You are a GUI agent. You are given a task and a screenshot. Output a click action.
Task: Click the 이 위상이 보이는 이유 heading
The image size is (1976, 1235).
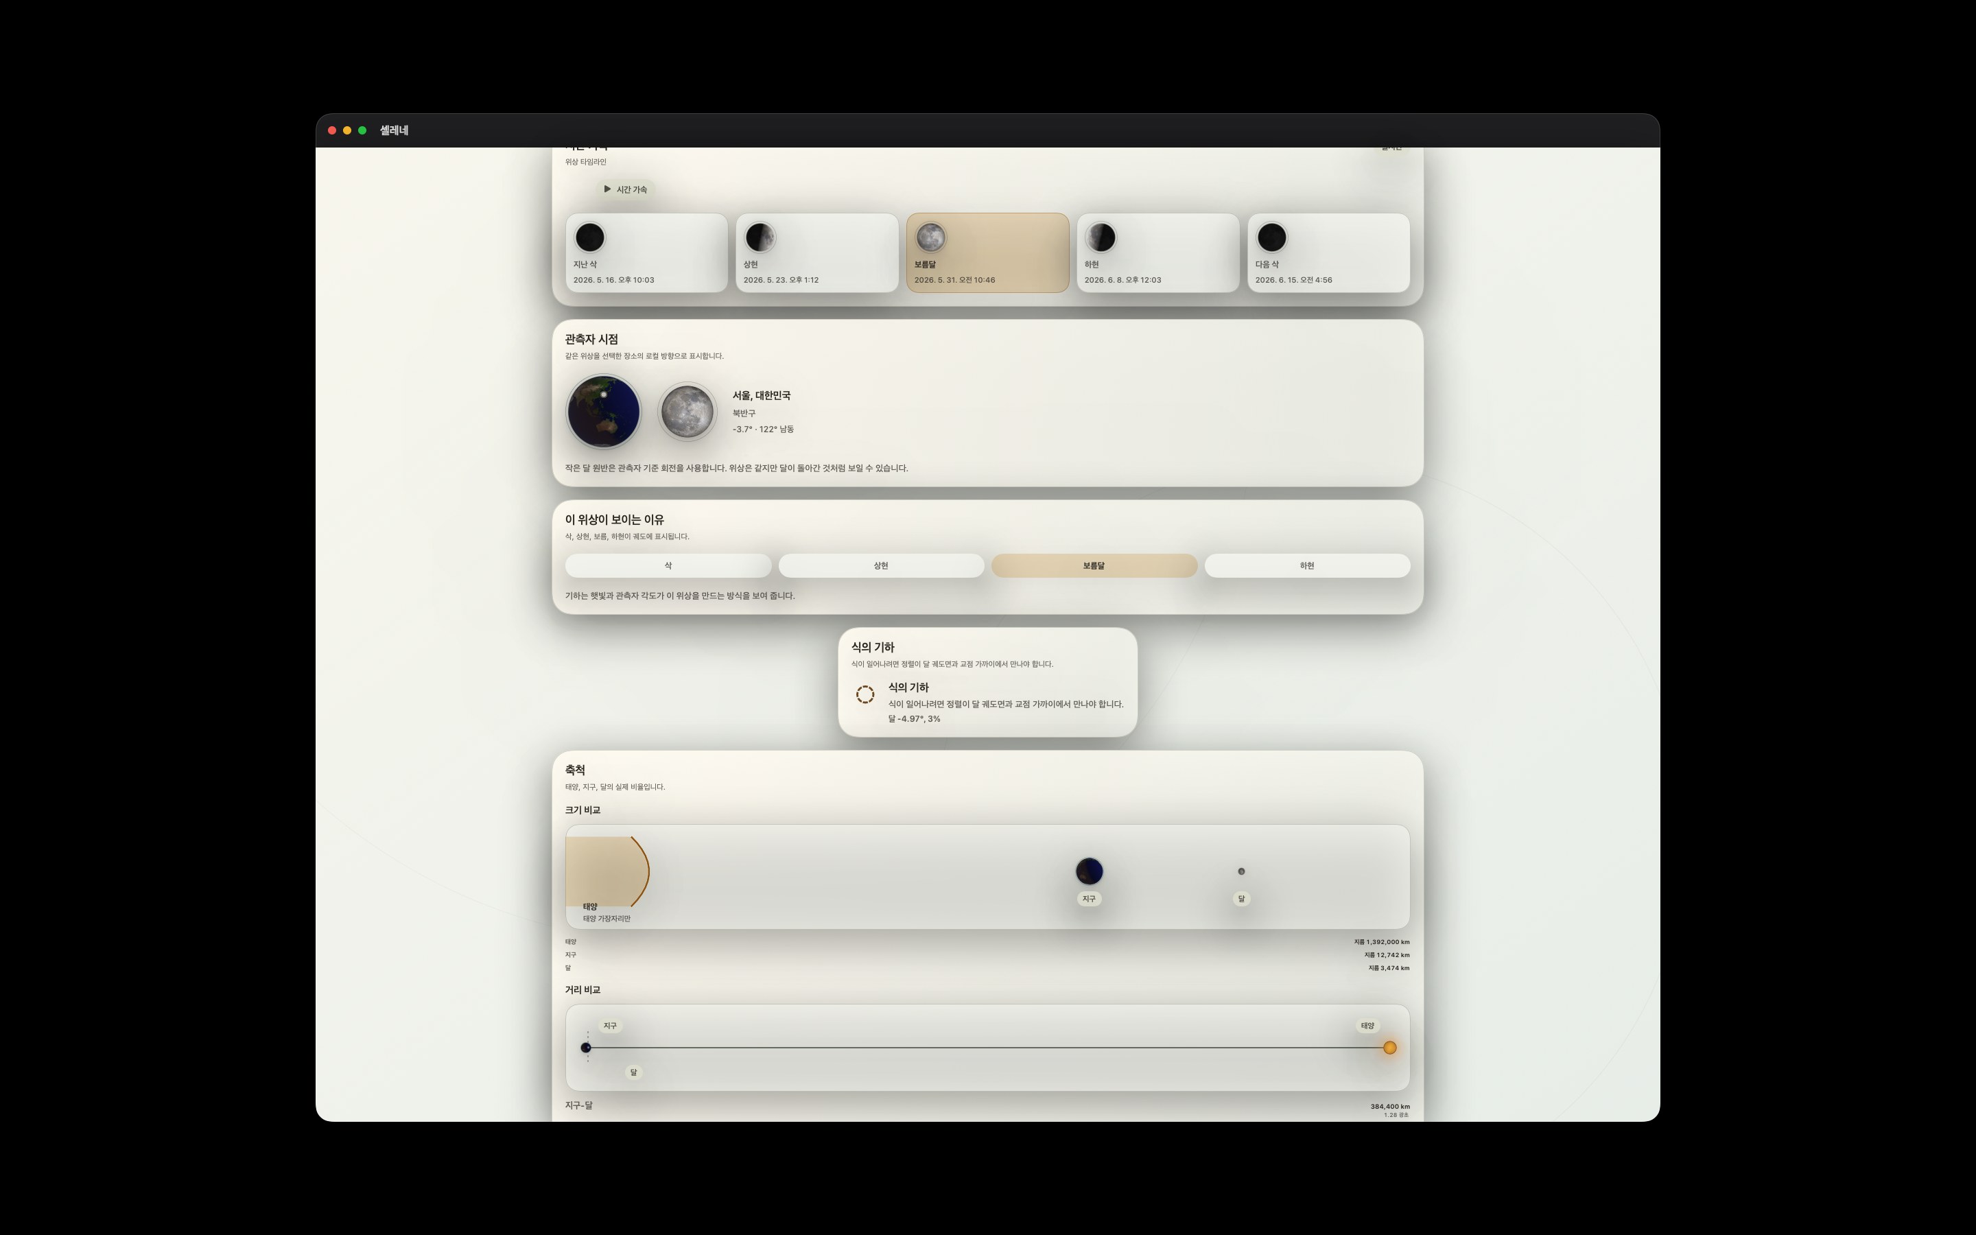(615, 519)
